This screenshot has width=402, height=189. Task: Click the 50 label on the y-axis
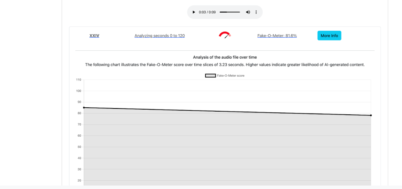pyautogui.click(x=79, y=147)
